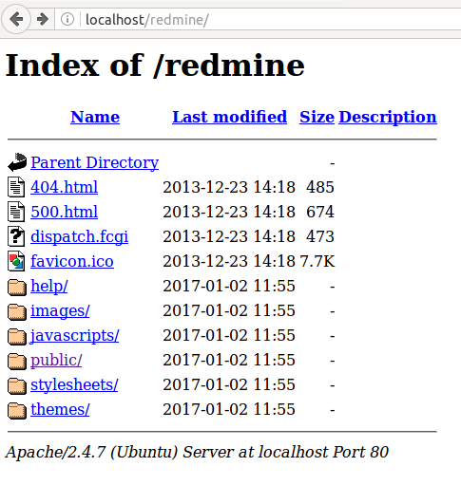Click the public folder icon
This screenshot has height=504, width=461.
17,361
